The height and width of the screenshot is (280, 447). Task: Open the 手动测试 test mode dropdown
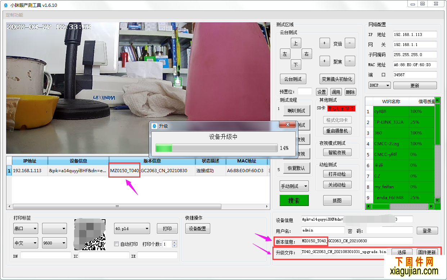pyautogui.click(x=294, y=186)
